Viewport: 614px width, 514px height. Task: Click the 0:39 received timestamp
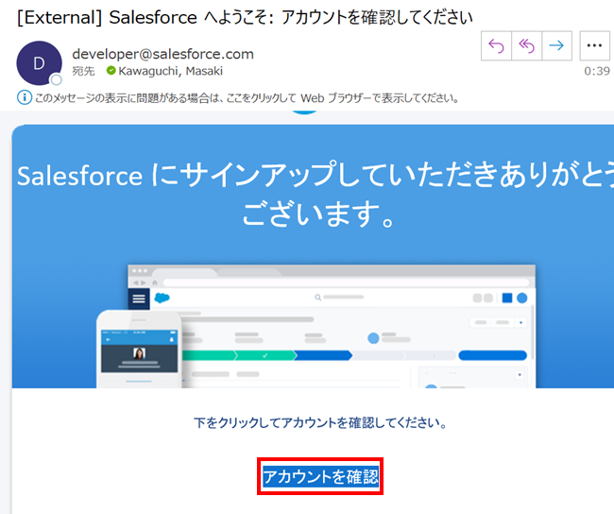click(596, 71)
